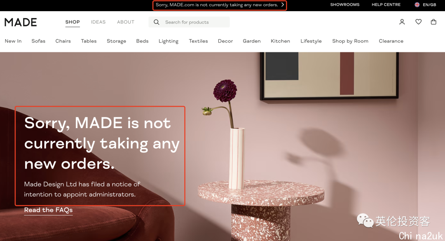Viewport: 445px width, 241px height.
Task: Open the Storage category
Action: 116,41
